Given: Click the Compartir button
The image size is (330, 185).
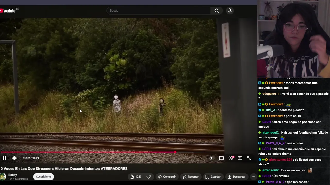Looking at the screenshot, I should [167, 177].
